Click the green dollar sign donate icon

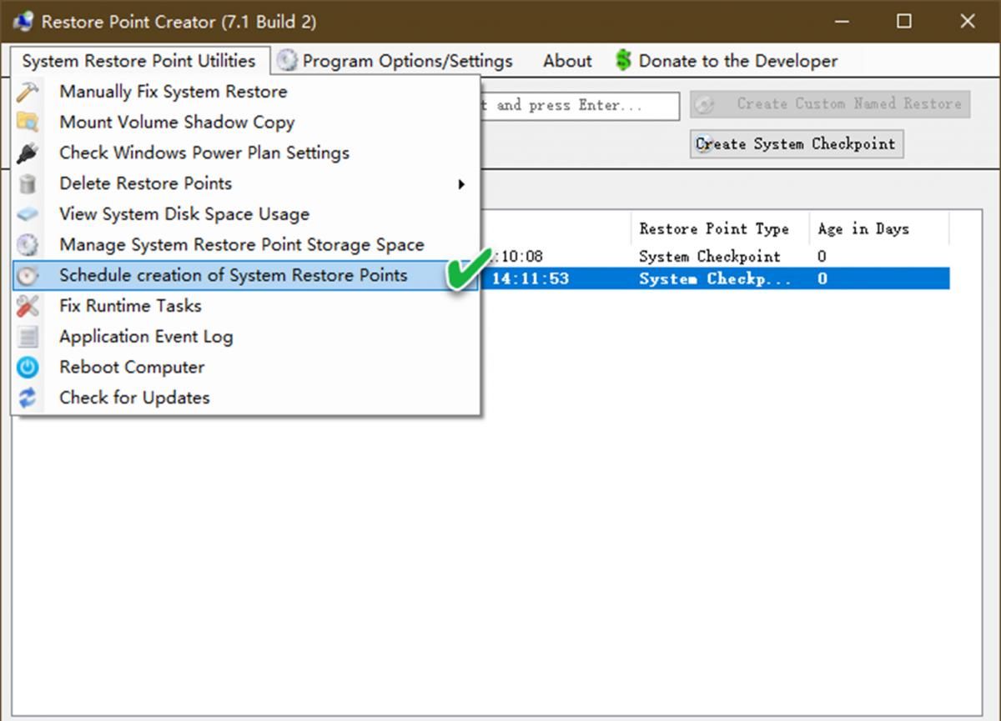click(x=623, y=61)
